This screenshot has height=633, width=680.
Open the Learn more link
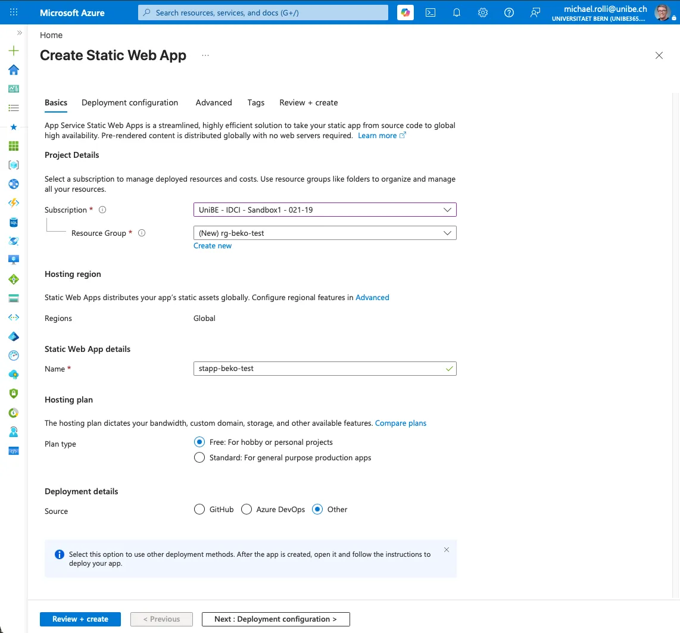[x=382, y=136]
